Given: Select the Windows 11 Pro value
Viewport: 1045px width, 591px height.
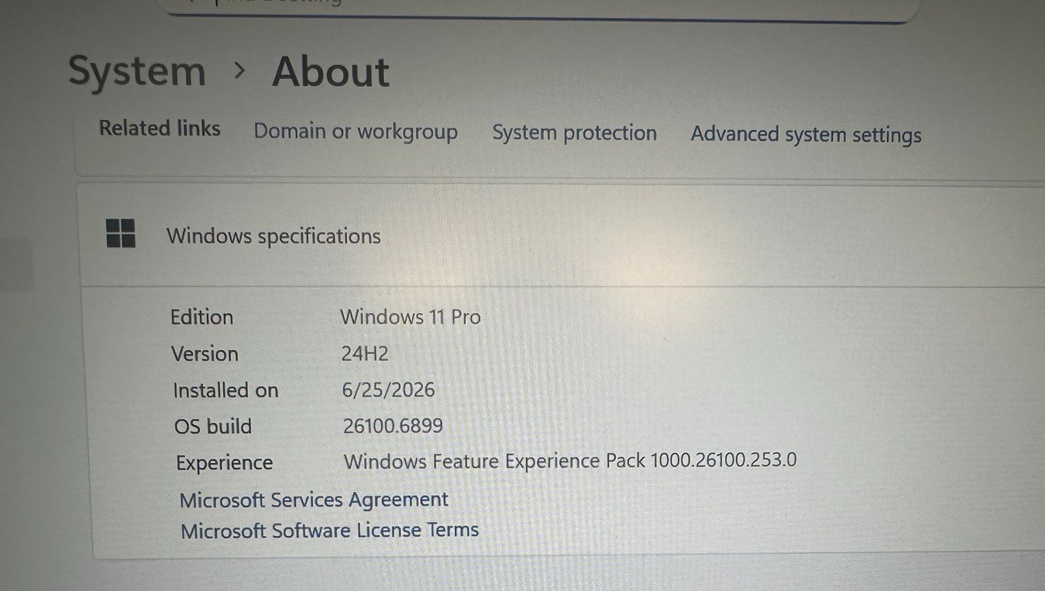Looking at the screenshot, I should 411,317.
